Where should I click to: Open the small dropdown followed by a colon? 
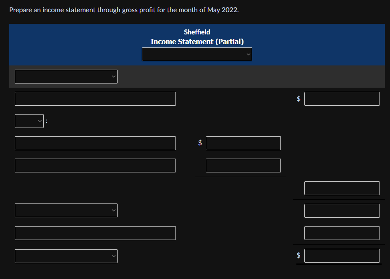(x=29, y=121)
